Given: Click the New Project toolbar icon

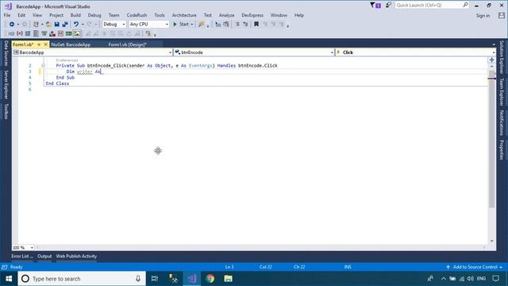Looking at the screenshot, I should [36, 25].
